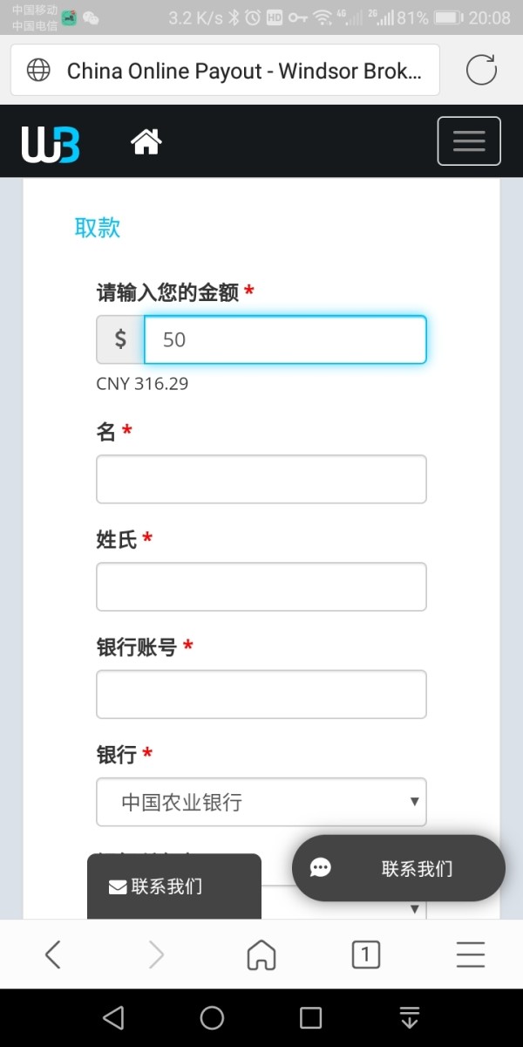
Task: Open the browser bottom menu icon
Action: pyautogui.click(x=470, y=955)
